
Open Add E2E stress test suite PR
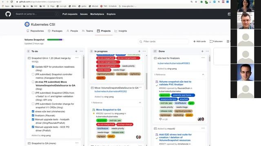pyautogui.click(x=175, y=137)
